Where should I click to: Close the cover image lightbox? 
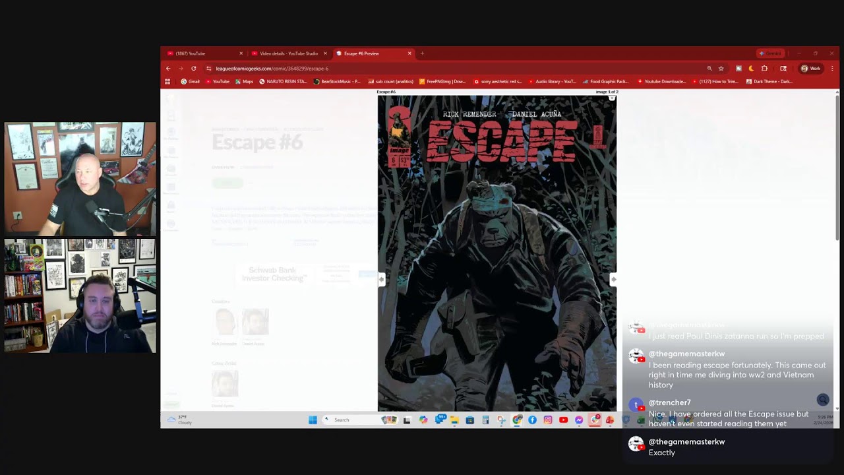[x=612, y=98]
